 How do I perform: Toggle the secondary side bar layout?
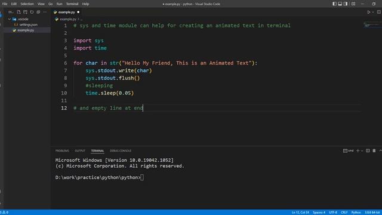[346, 4]
